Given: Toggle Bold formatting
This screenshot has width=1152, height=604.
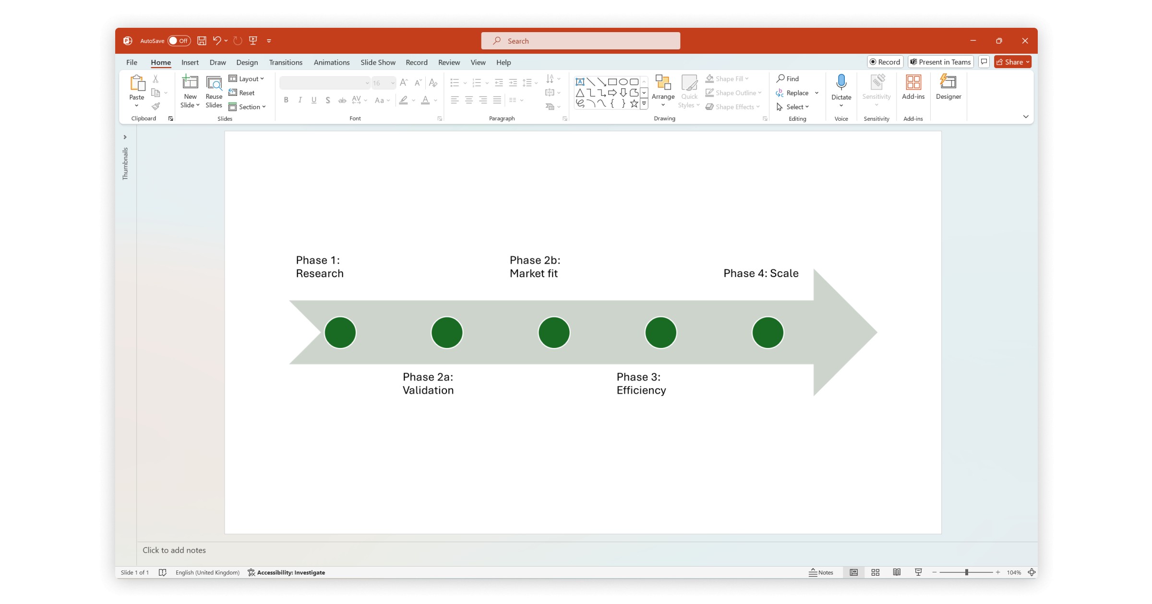Looking at the screenshot, I should 286,100.
